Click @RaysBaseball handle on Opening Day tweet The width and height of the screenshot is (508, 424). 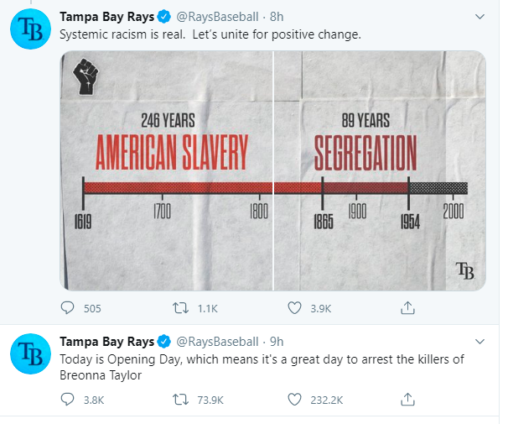pyautogui.click(x=216, y=342)
